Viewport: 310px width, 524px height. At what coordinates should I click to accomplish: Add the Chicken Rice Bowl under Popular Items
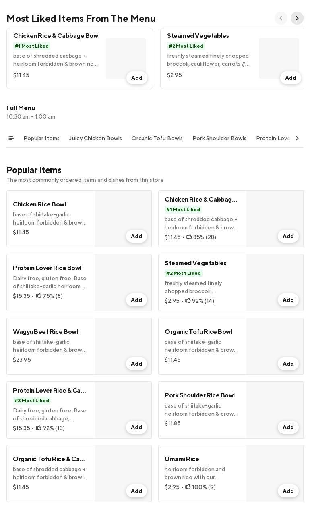tap(136, 236)
